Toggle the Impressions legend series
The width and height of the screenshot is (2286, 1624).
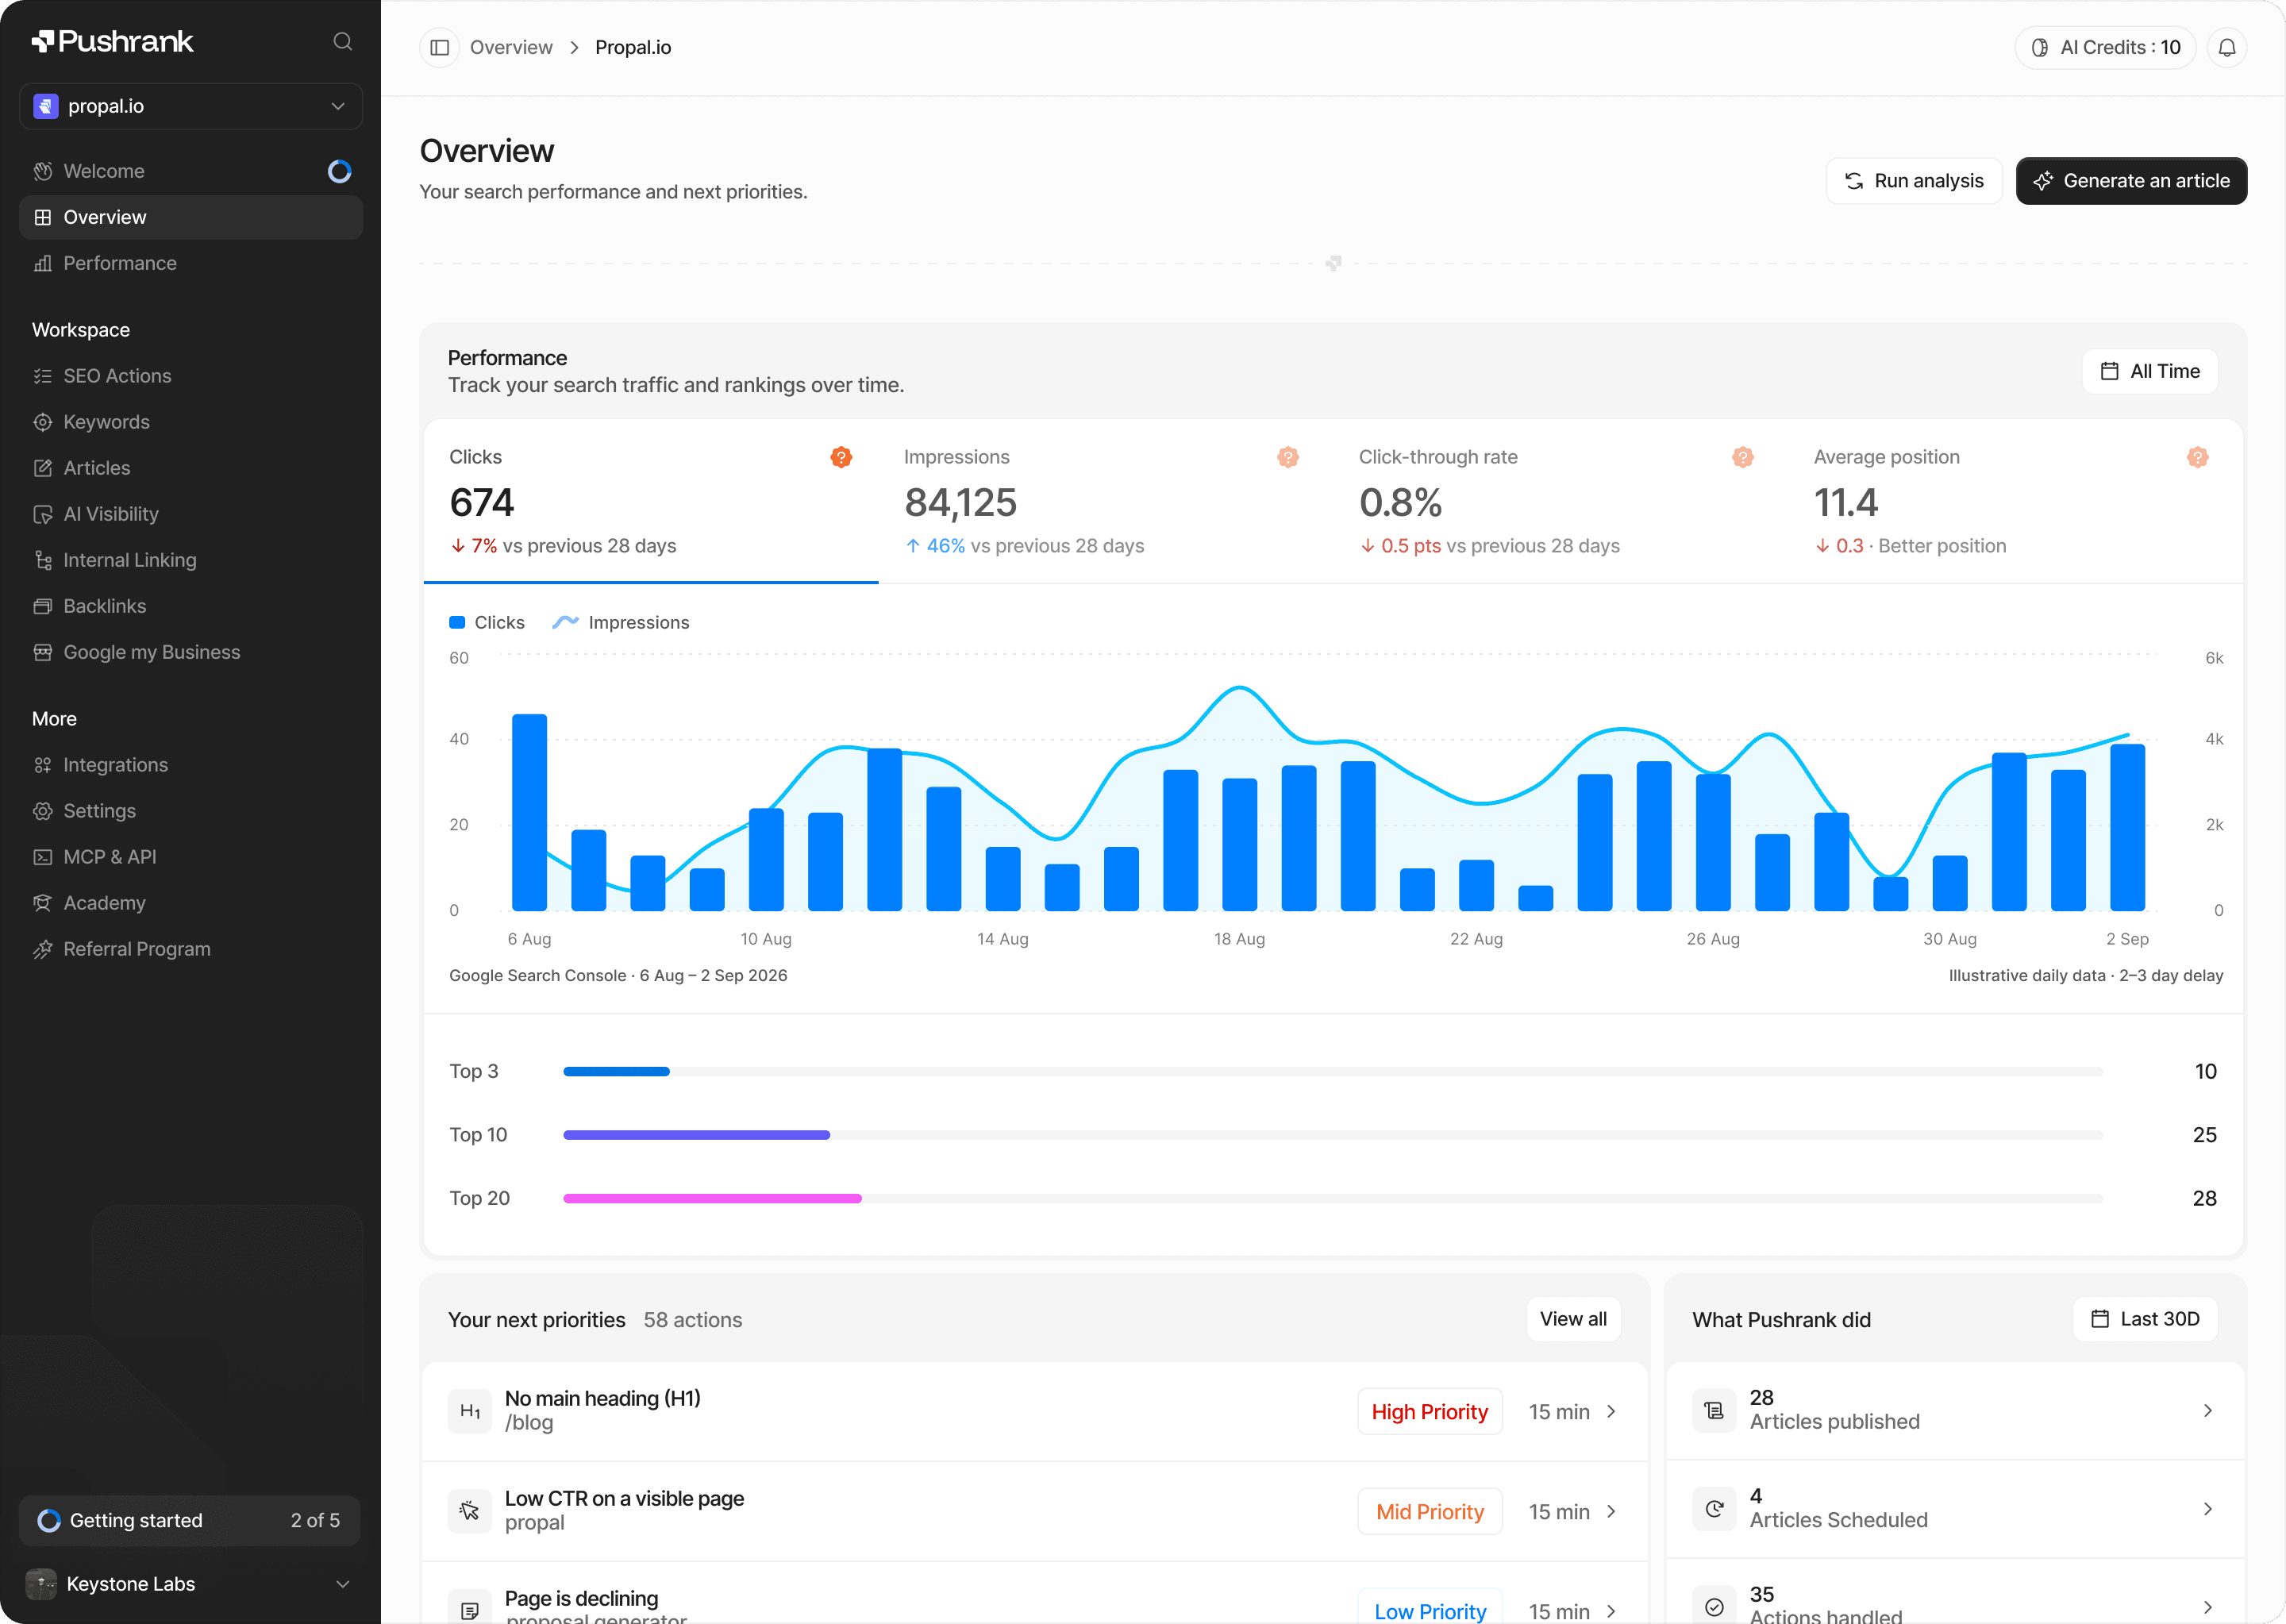(621, 622)
